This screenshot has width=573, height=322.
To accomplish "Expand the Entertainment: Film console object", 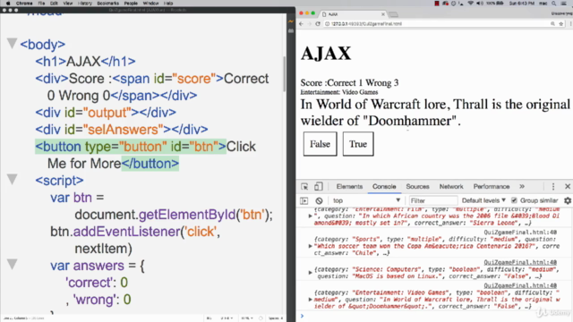I will tap(311, 216).
